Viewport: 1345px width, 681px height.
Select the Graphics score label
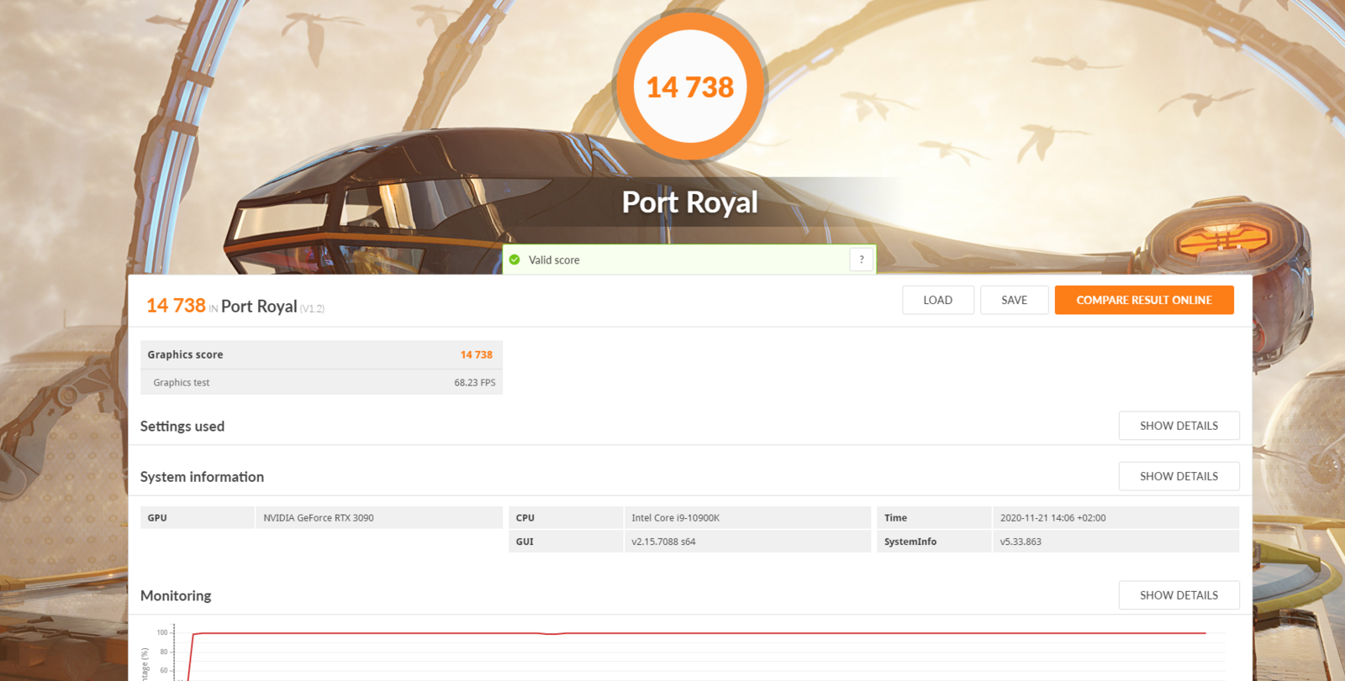click(185, 354)
